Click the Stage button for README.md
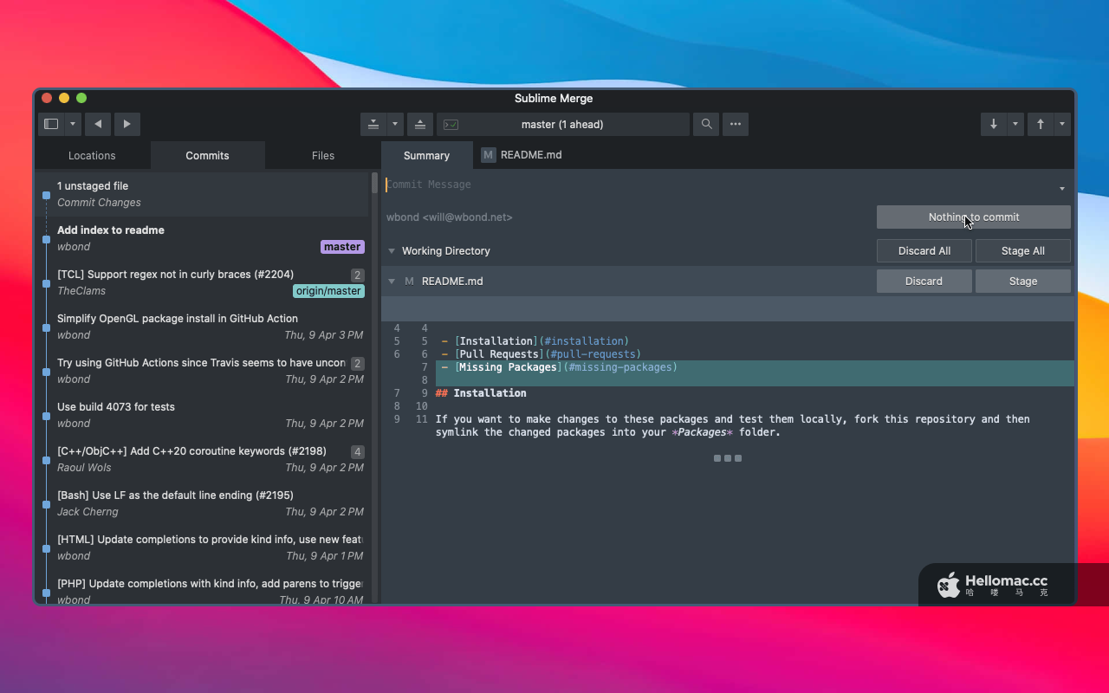Viewport: 1109px width, 693px height. [x=1023, y=281]
